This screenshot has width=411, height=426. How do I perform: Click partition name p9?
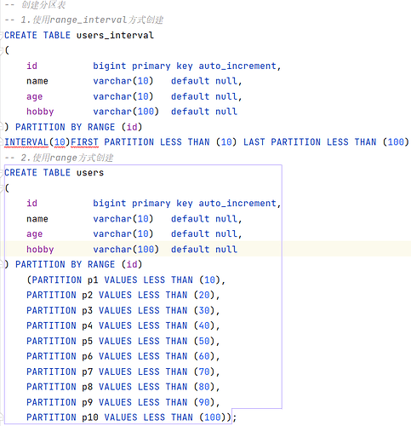pyautogui.click(x=88, y=402)
